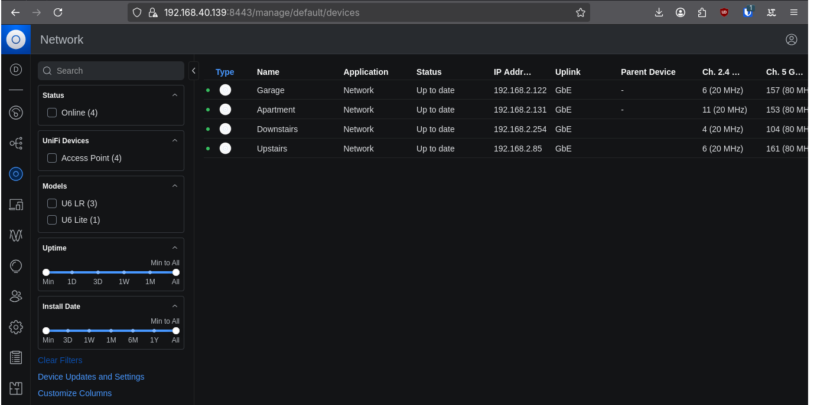The image size is (814, 405).
Task: Click the Install Date slider's All handle
Action: (176, 331)
